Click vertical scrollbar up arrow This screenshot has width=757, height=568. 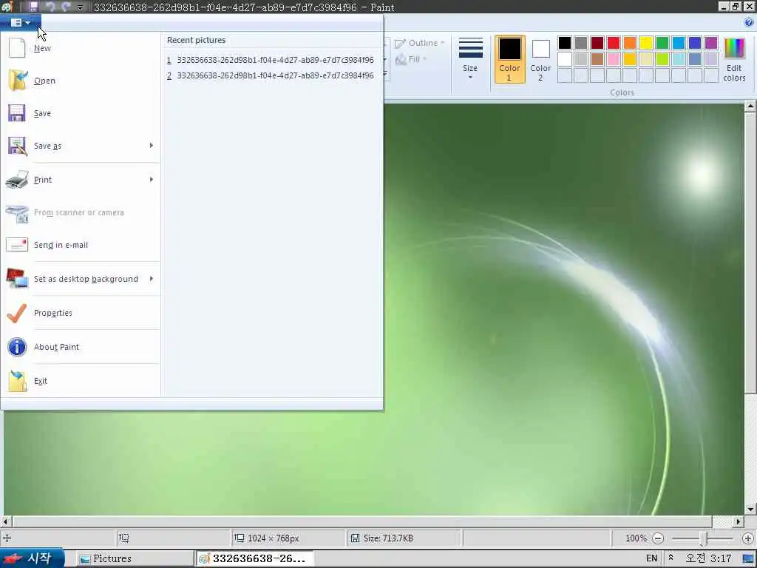(x=750, y=106)
